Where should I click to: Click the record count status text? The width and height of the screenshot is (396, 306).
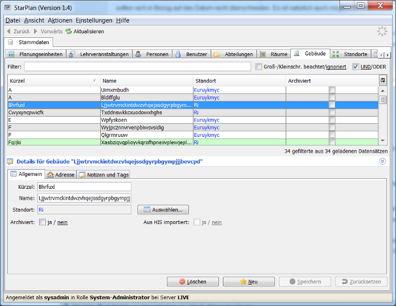pyautogui.click(x=336, y=151)
